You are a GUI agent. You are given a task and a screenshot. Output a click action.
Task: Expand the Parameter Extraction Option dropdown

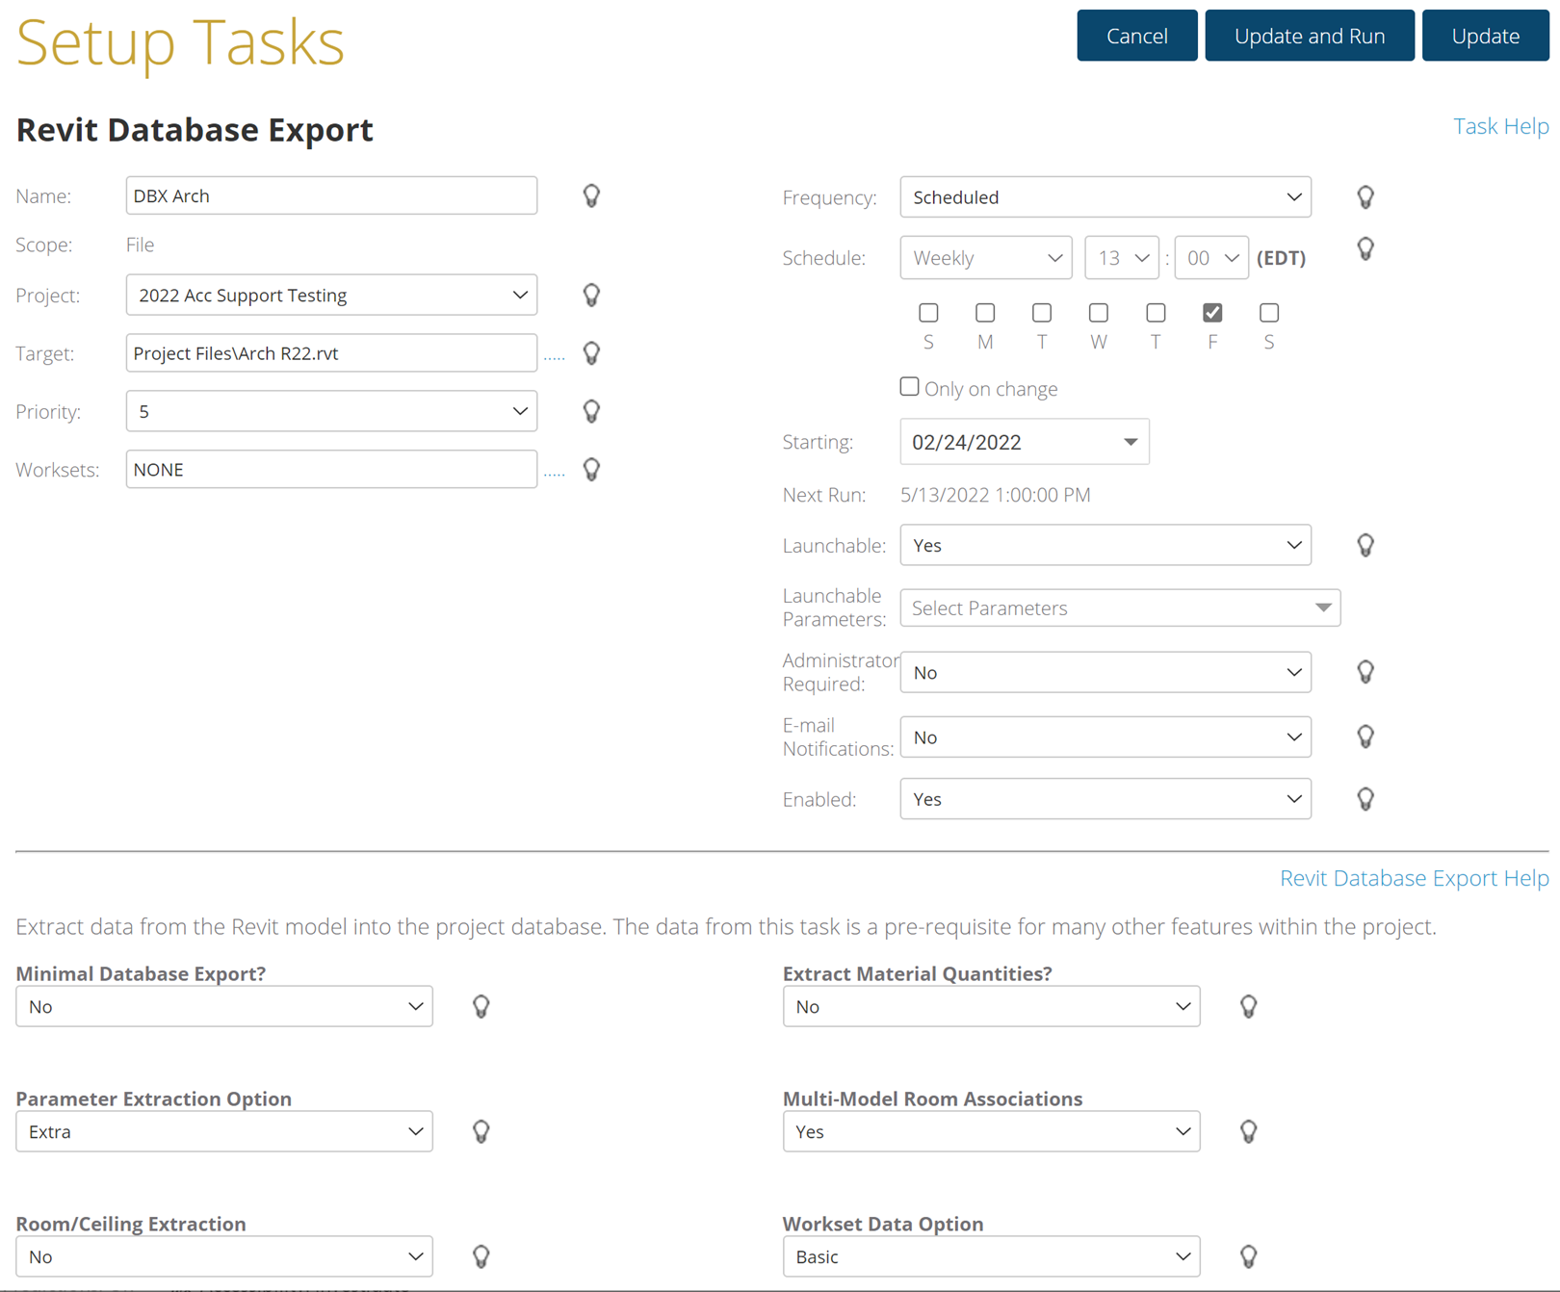(223, 1131)
